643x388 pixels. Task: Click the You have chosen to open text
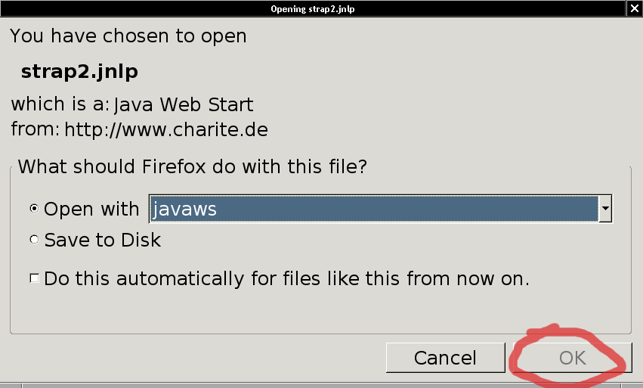[x=128, y=36]
